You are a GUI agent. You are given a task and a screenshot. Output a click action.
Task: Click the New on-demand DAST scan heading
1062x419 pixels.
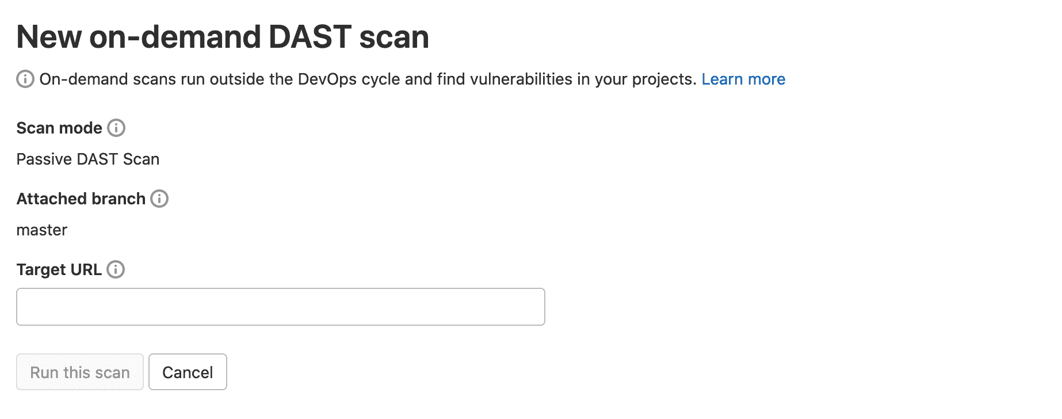coord(223,36)
